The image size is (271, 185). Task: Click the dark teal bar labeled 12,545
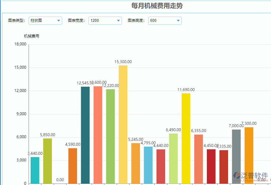pyautogui.click(x=85, y=135)
